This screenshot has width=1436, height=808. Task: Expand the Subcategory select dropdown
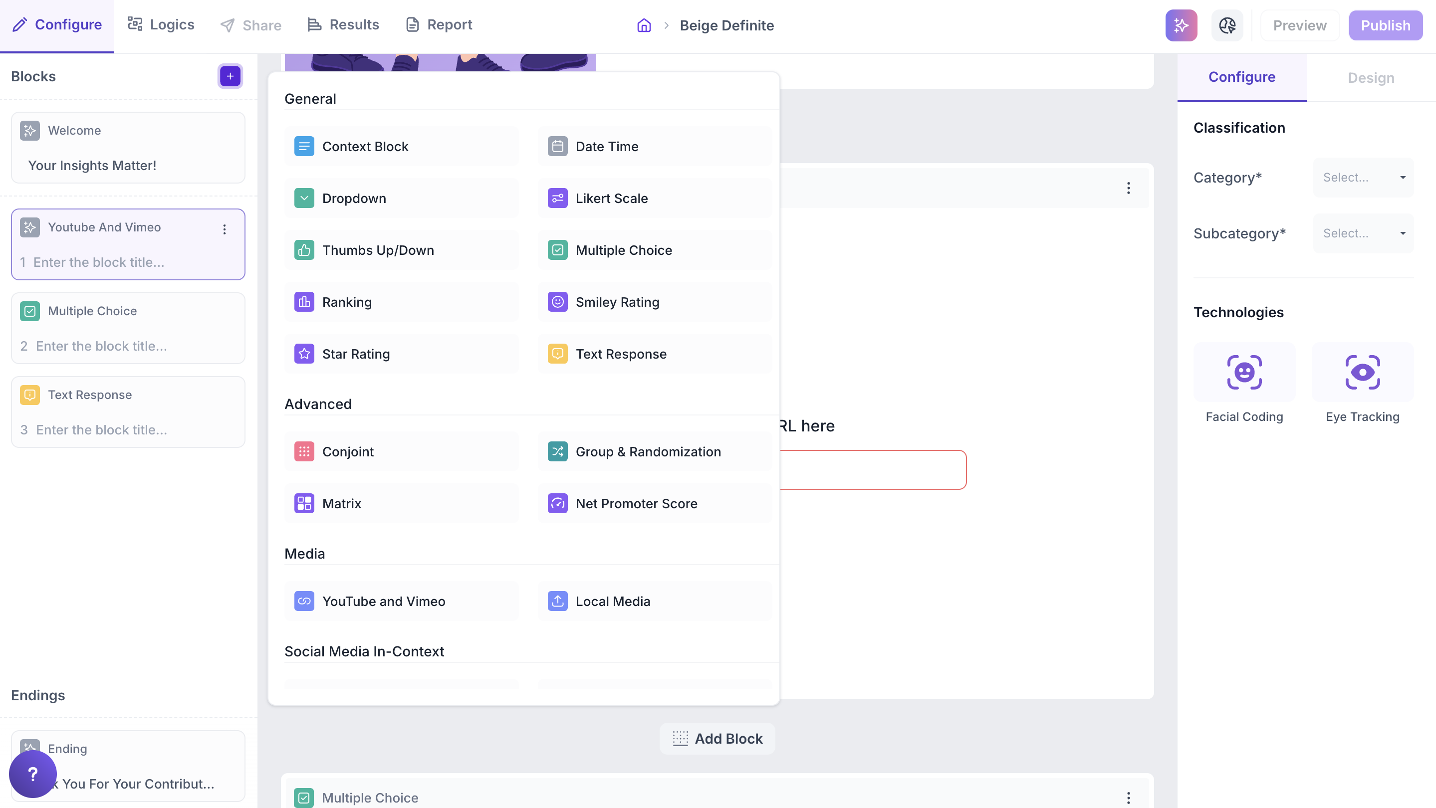[1363, 233]
